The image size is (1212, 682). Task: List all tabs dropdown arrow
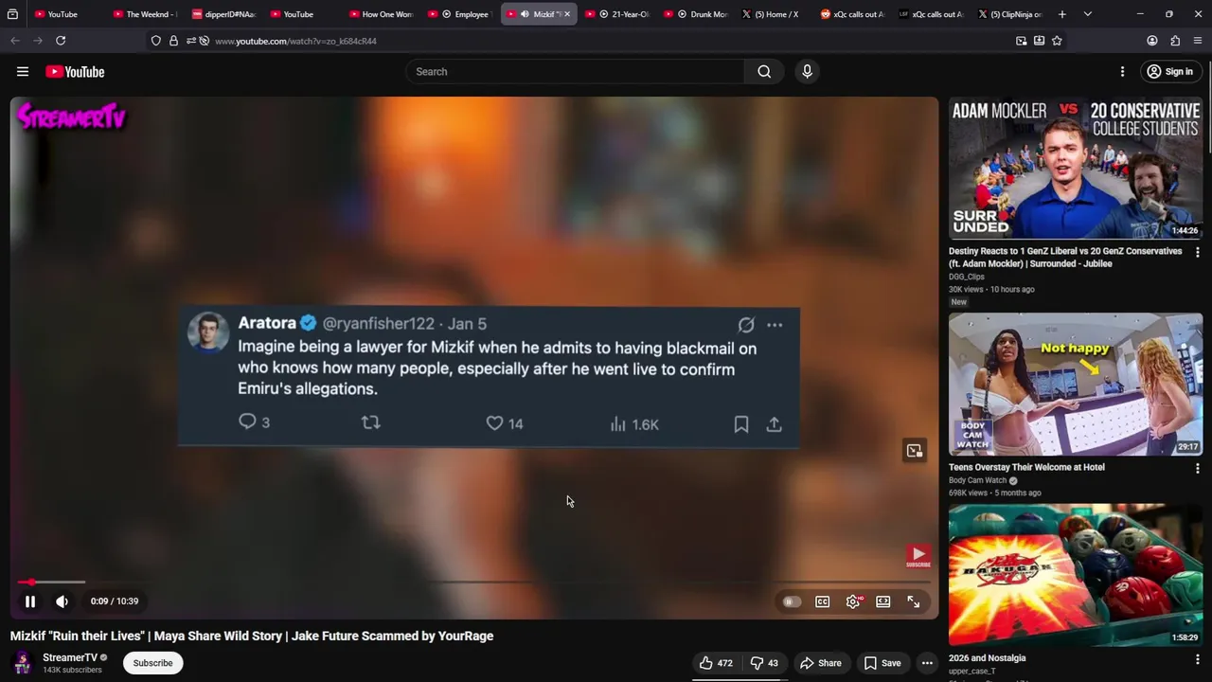tap(1087, 14)
